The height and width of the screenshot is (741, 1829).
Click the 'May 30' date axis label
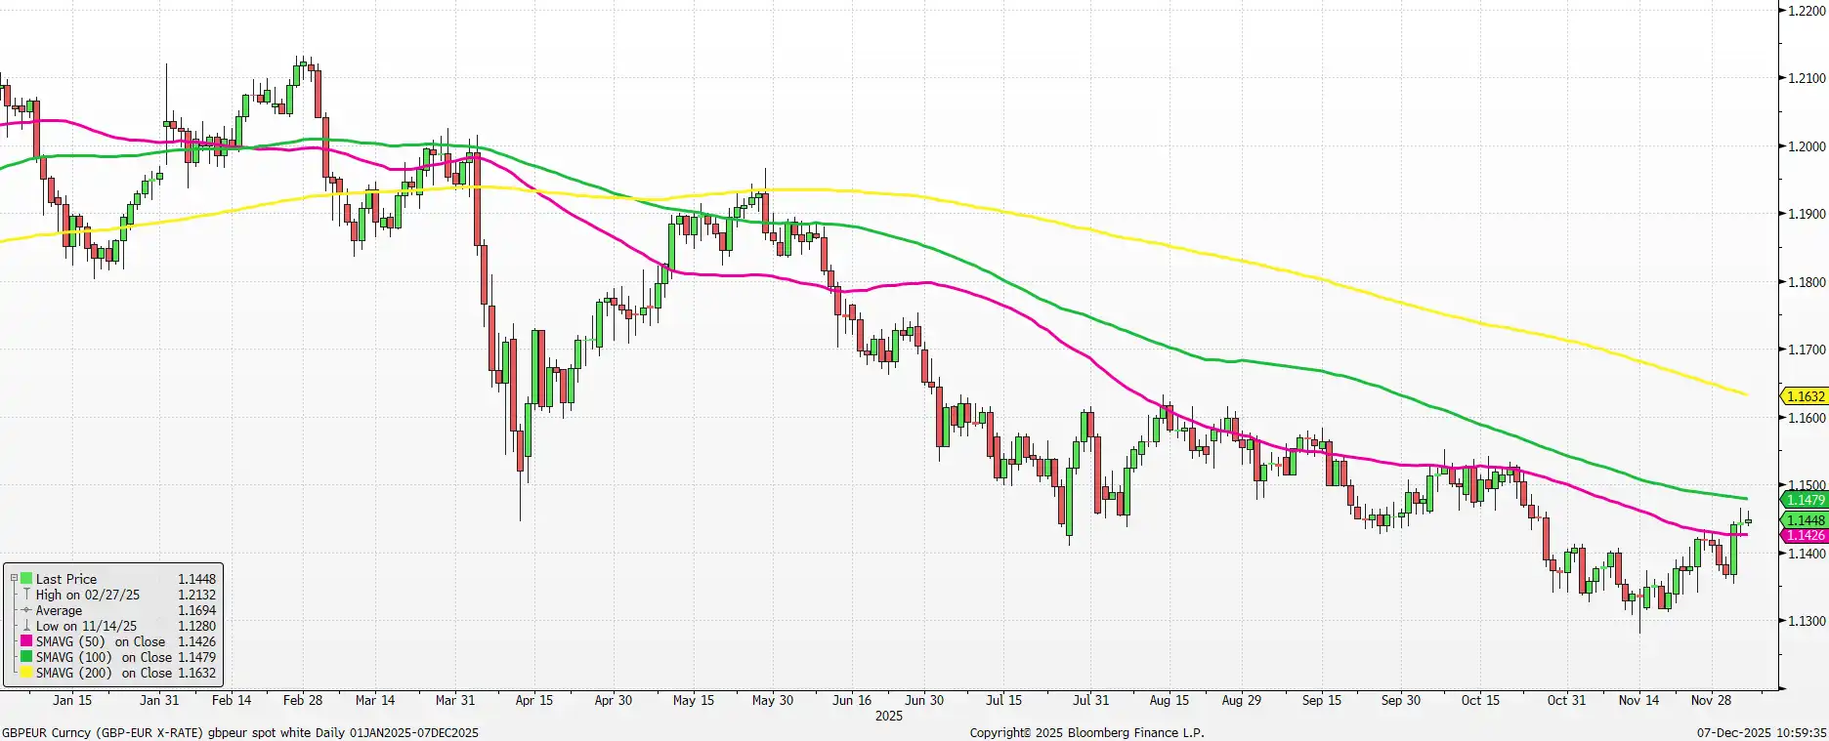[773, 700]
